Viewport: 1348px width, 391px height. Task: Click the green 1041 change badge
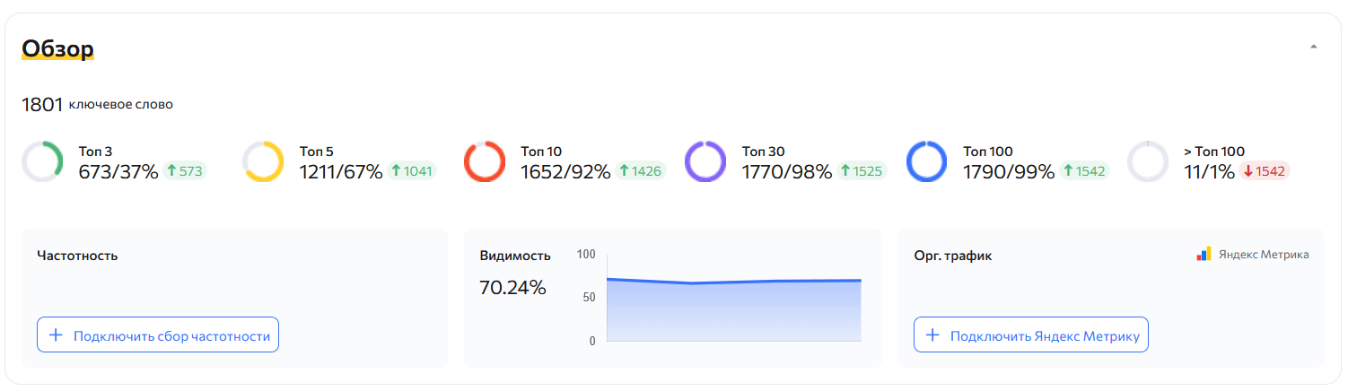click(x=413, y=171)
